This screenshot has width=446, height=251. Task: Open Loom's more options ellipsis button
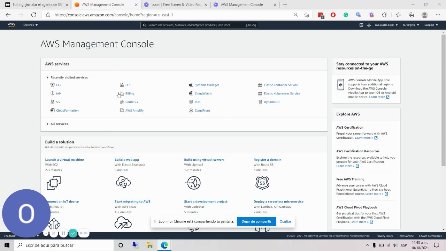[46, 233]
